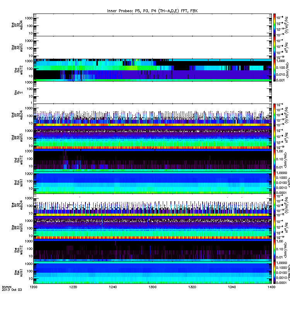Click the 'thd fff 32 edc34' panel label

coord(17,115)
